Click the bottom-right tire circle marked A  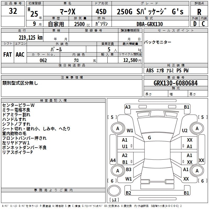point(197,171)
